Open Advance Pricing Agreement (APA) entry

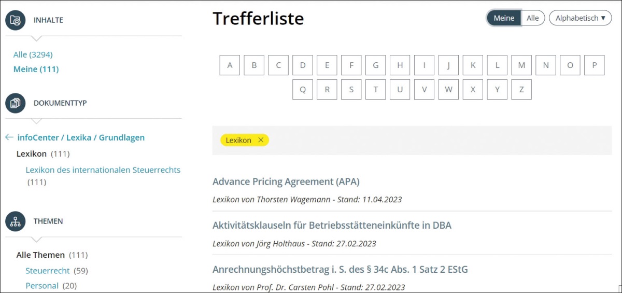coord(286,182)
